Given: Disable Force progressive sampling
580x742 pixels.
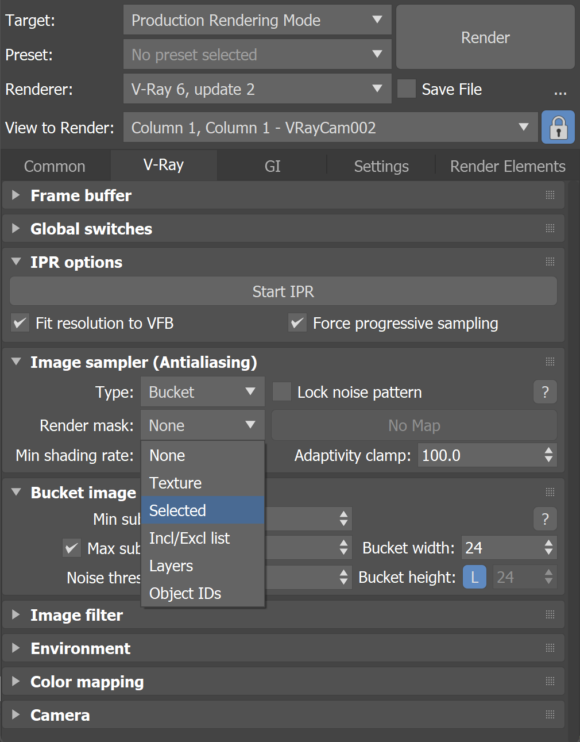Looking at the screenshot, I should click(297, 323).
